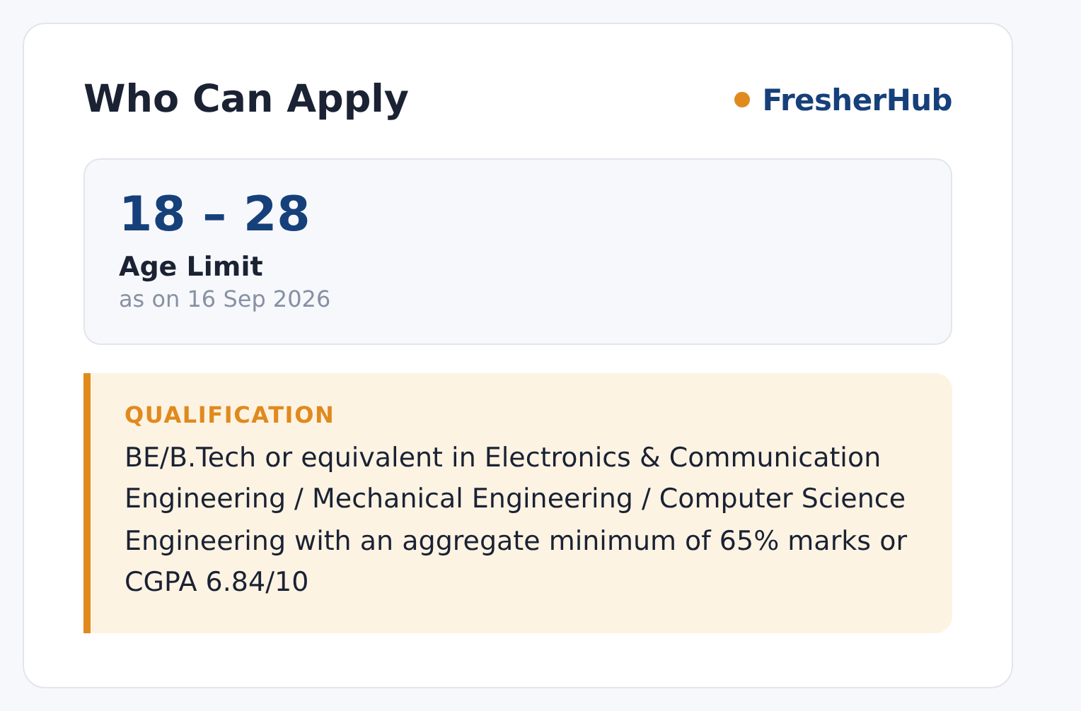Click the orange dot beside FresherHub
The image size is (1081, 711).
[742, 100]
